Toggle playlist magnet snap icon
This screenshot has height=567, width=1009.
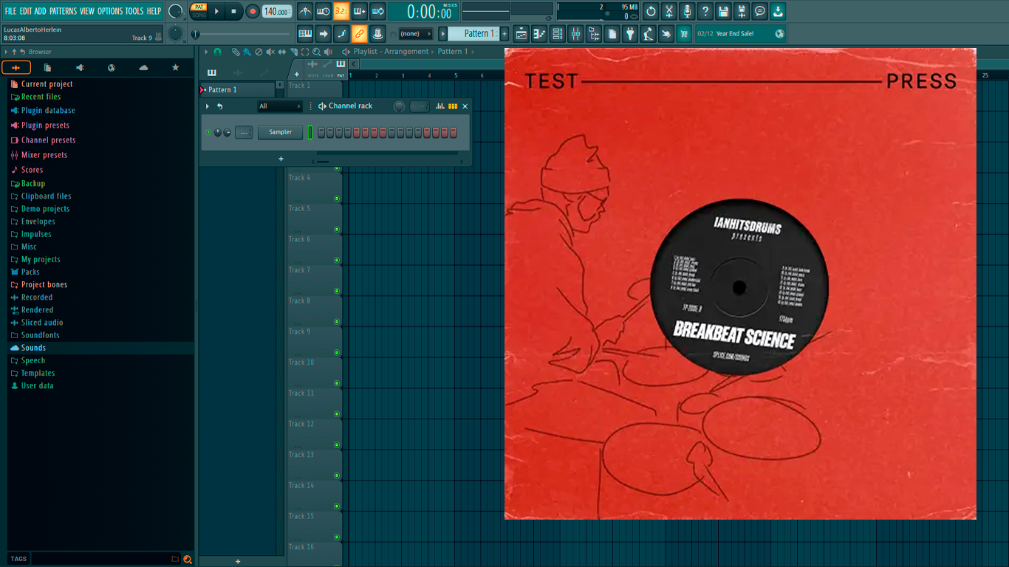(x=217, y=52)
